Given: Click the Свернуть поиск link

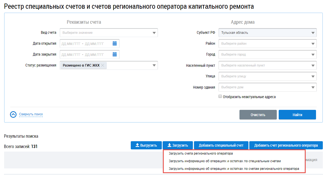Looking at the screenshot, I should (31, 114).
